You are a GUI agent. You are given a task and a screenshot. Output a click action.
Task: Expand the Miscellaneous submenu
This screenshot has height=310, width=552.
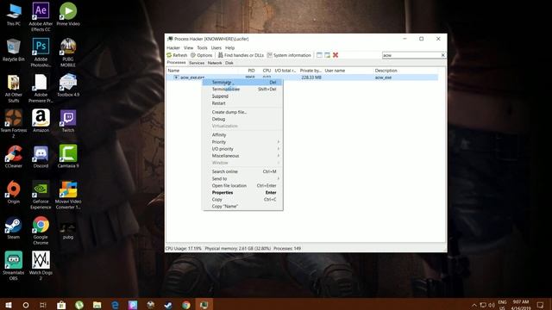tap(242, 156)
